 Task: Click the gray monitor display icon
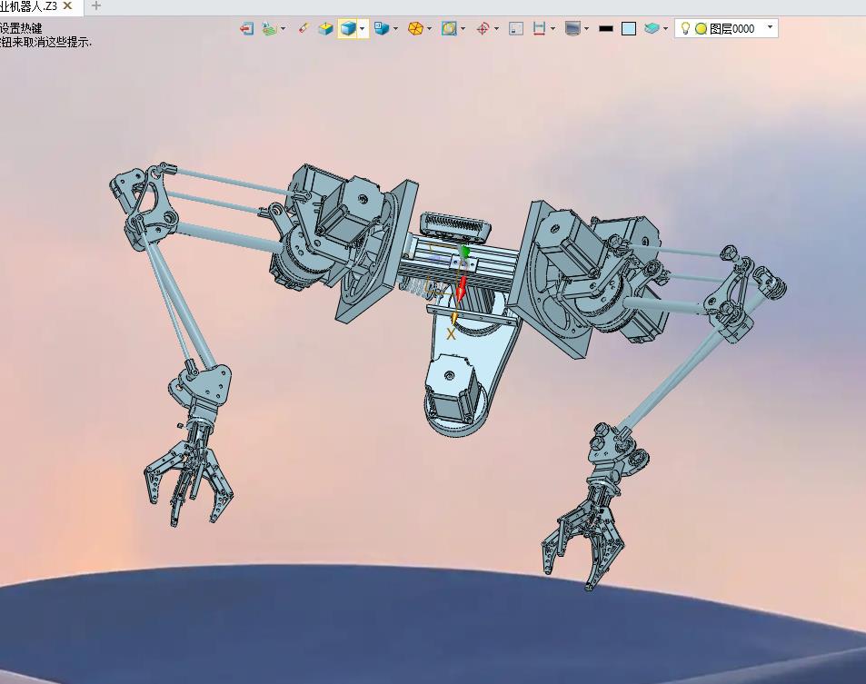pyautogui.click(x=572, y=29)
